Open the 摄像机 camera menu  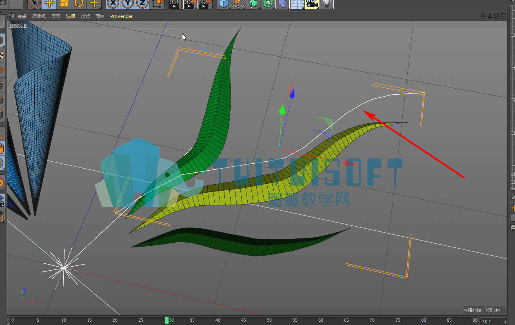point(39,16)
